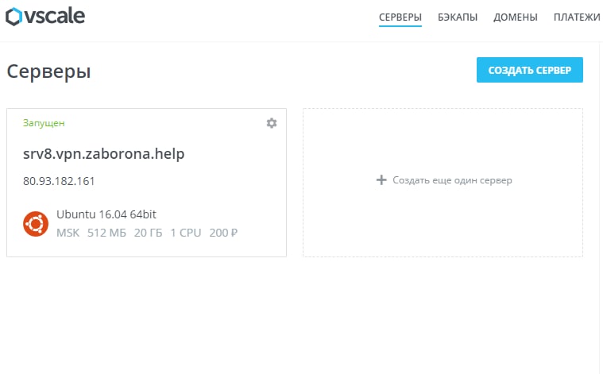Click the 200 ₽ price value

(x=223, y=233)
